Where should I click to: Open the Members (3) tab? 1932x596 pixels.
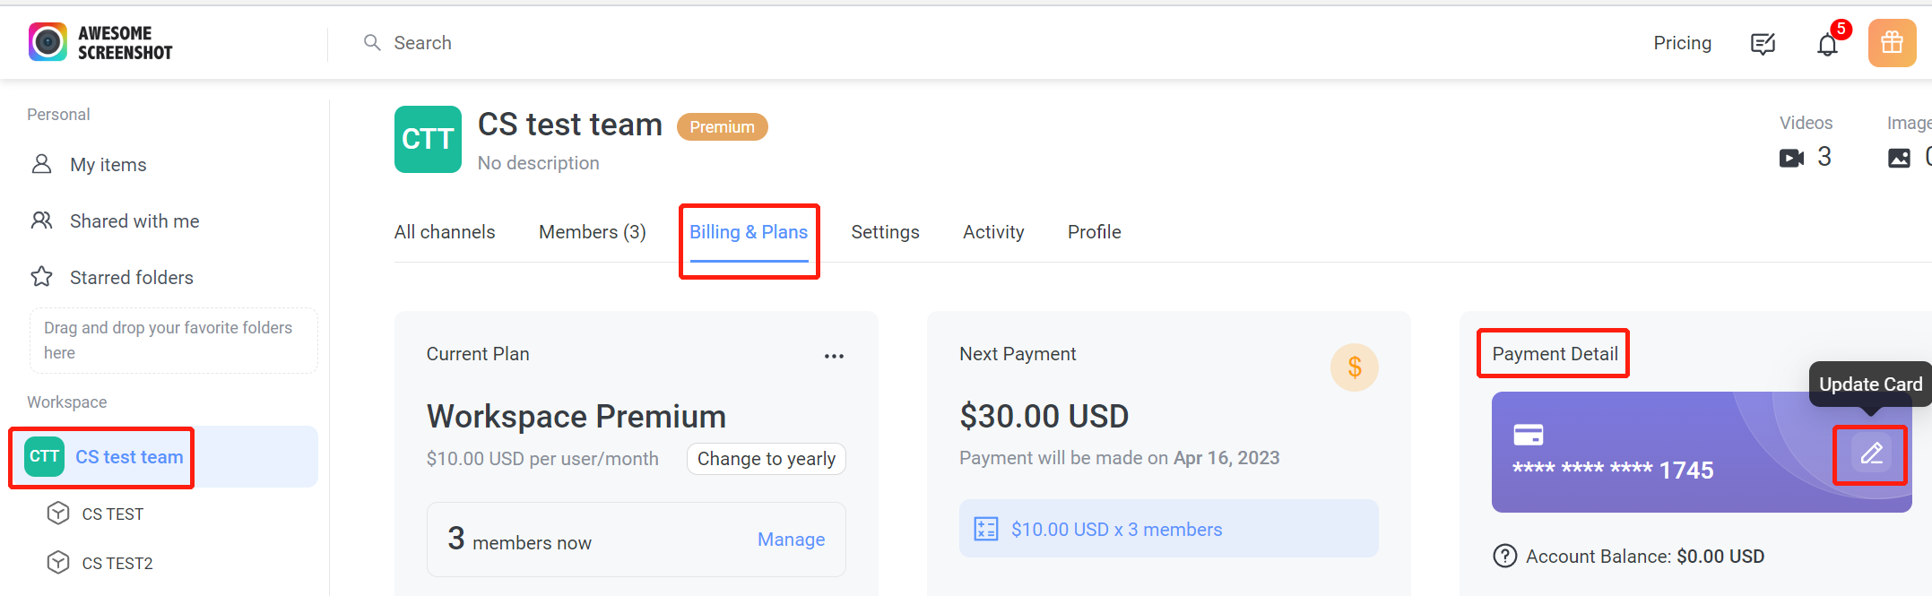click(x=592, y=232)
